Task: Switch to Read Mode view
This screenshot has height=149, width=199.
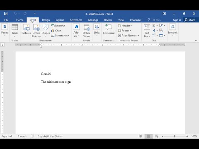Action: (x=140, y=136)
